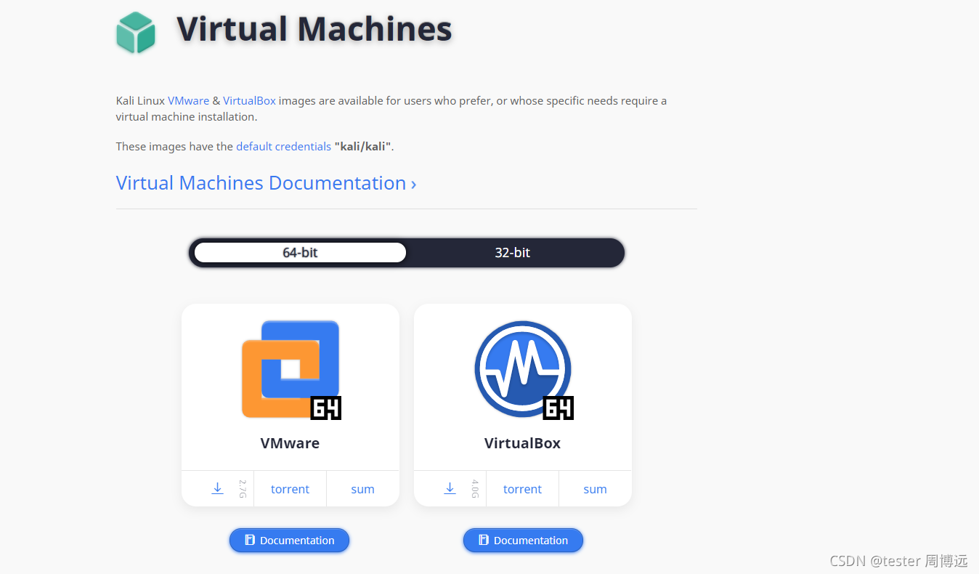This screenshot has width=979, height=574.
Task: Click the VMware logo image
Action: pyautogui.click(x=291, y=369)
